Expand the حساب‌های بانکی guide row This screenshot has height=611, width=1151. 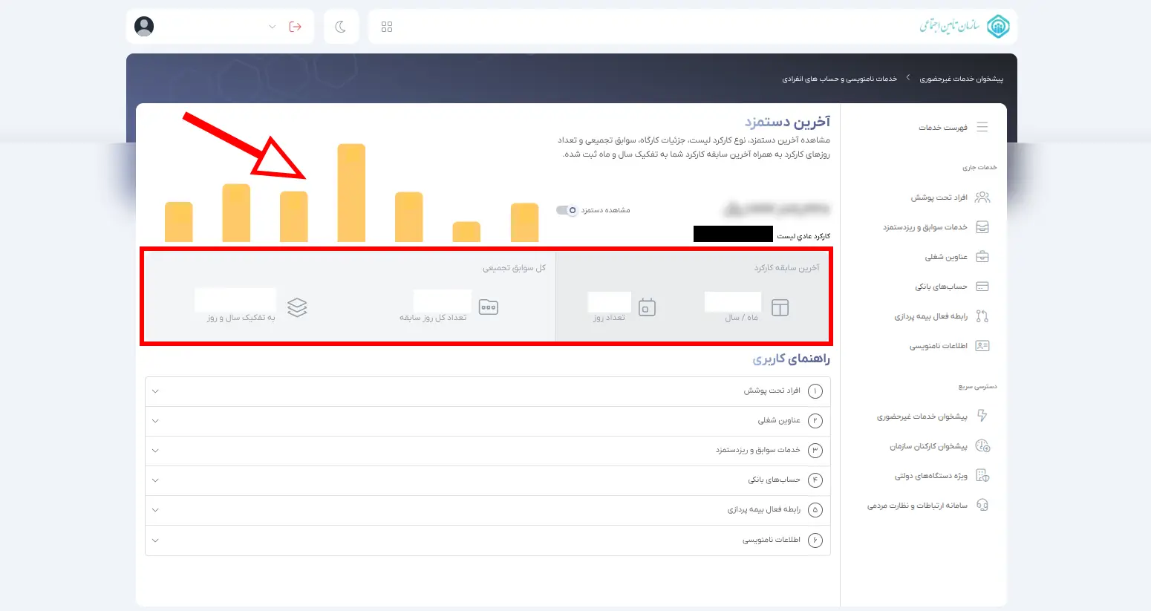click(x=488, y=480)
